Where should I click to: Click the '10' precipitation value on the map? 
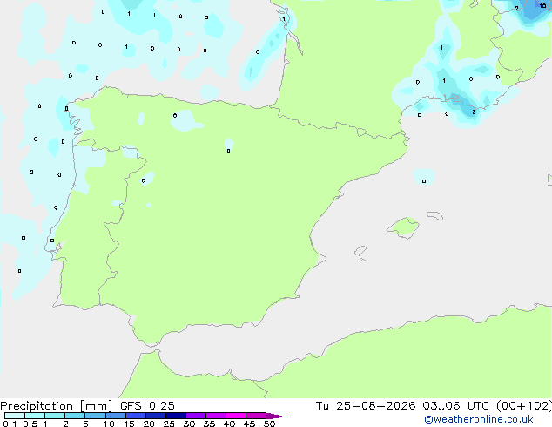pos(542,5)
